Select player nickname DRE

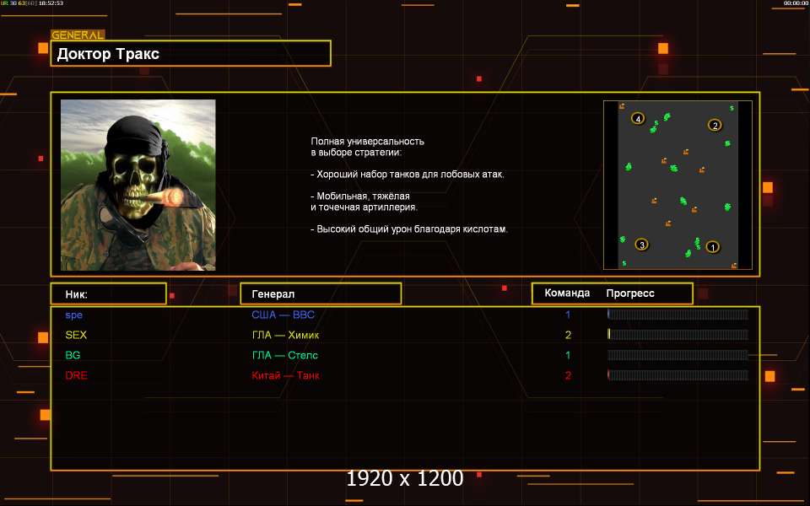[x=76, y=375]
